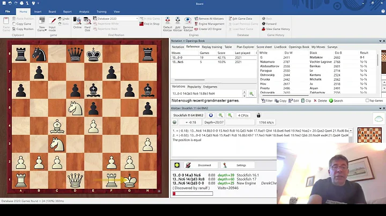Screen dimensions: 386x216
Task: Select the 13...Nc6 move row
Action: coord(214,62)
